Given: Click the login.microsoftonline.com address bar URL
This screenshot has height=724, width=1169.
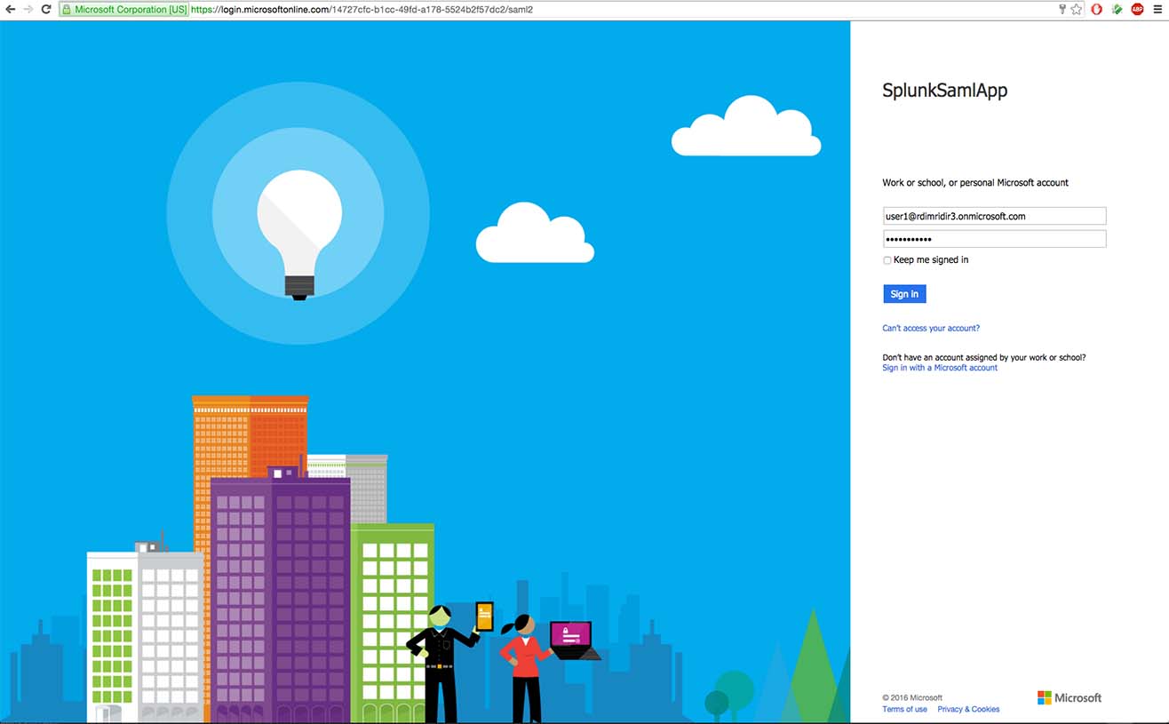Looking at the screenshot, I should [x=362, y=10].
